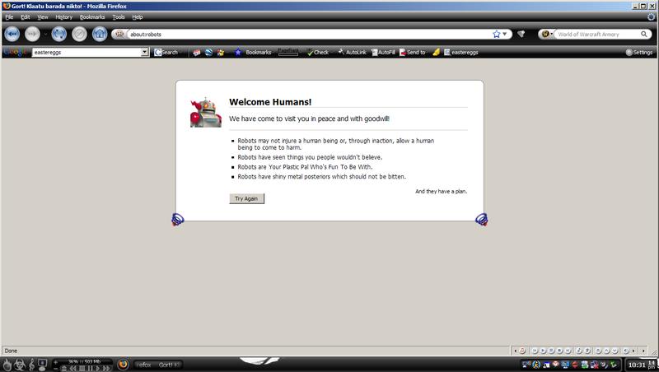Open the Tools menu
The height and width of the screenshot is (372, 659).
click(119, 16)
